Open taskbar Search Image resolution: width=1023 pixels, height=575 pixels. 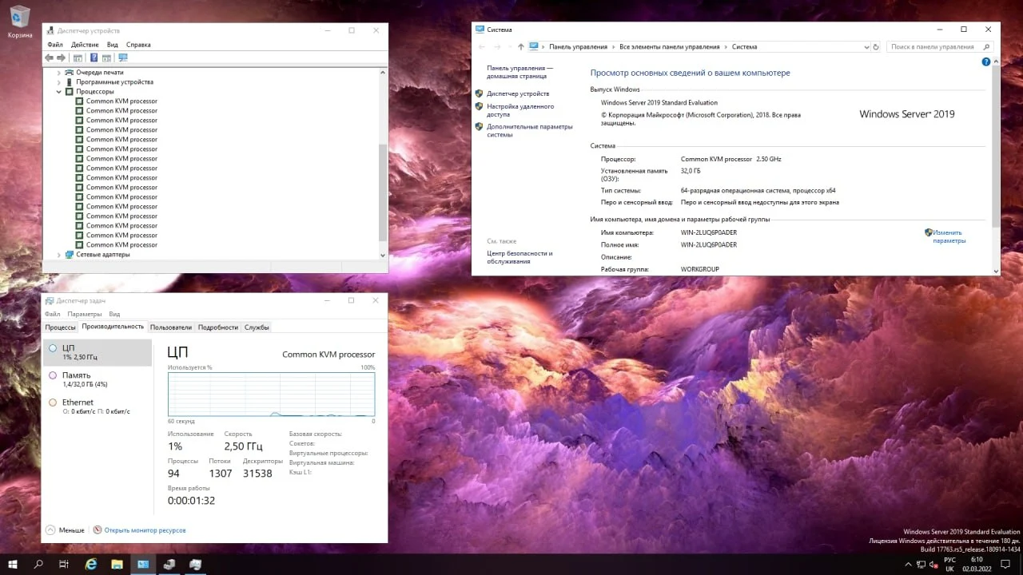point(38,564)
